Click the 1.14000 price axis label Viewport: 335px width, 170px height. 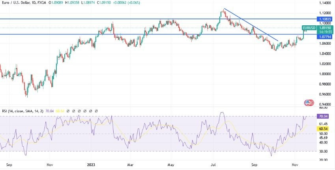[x=325, y=3]
